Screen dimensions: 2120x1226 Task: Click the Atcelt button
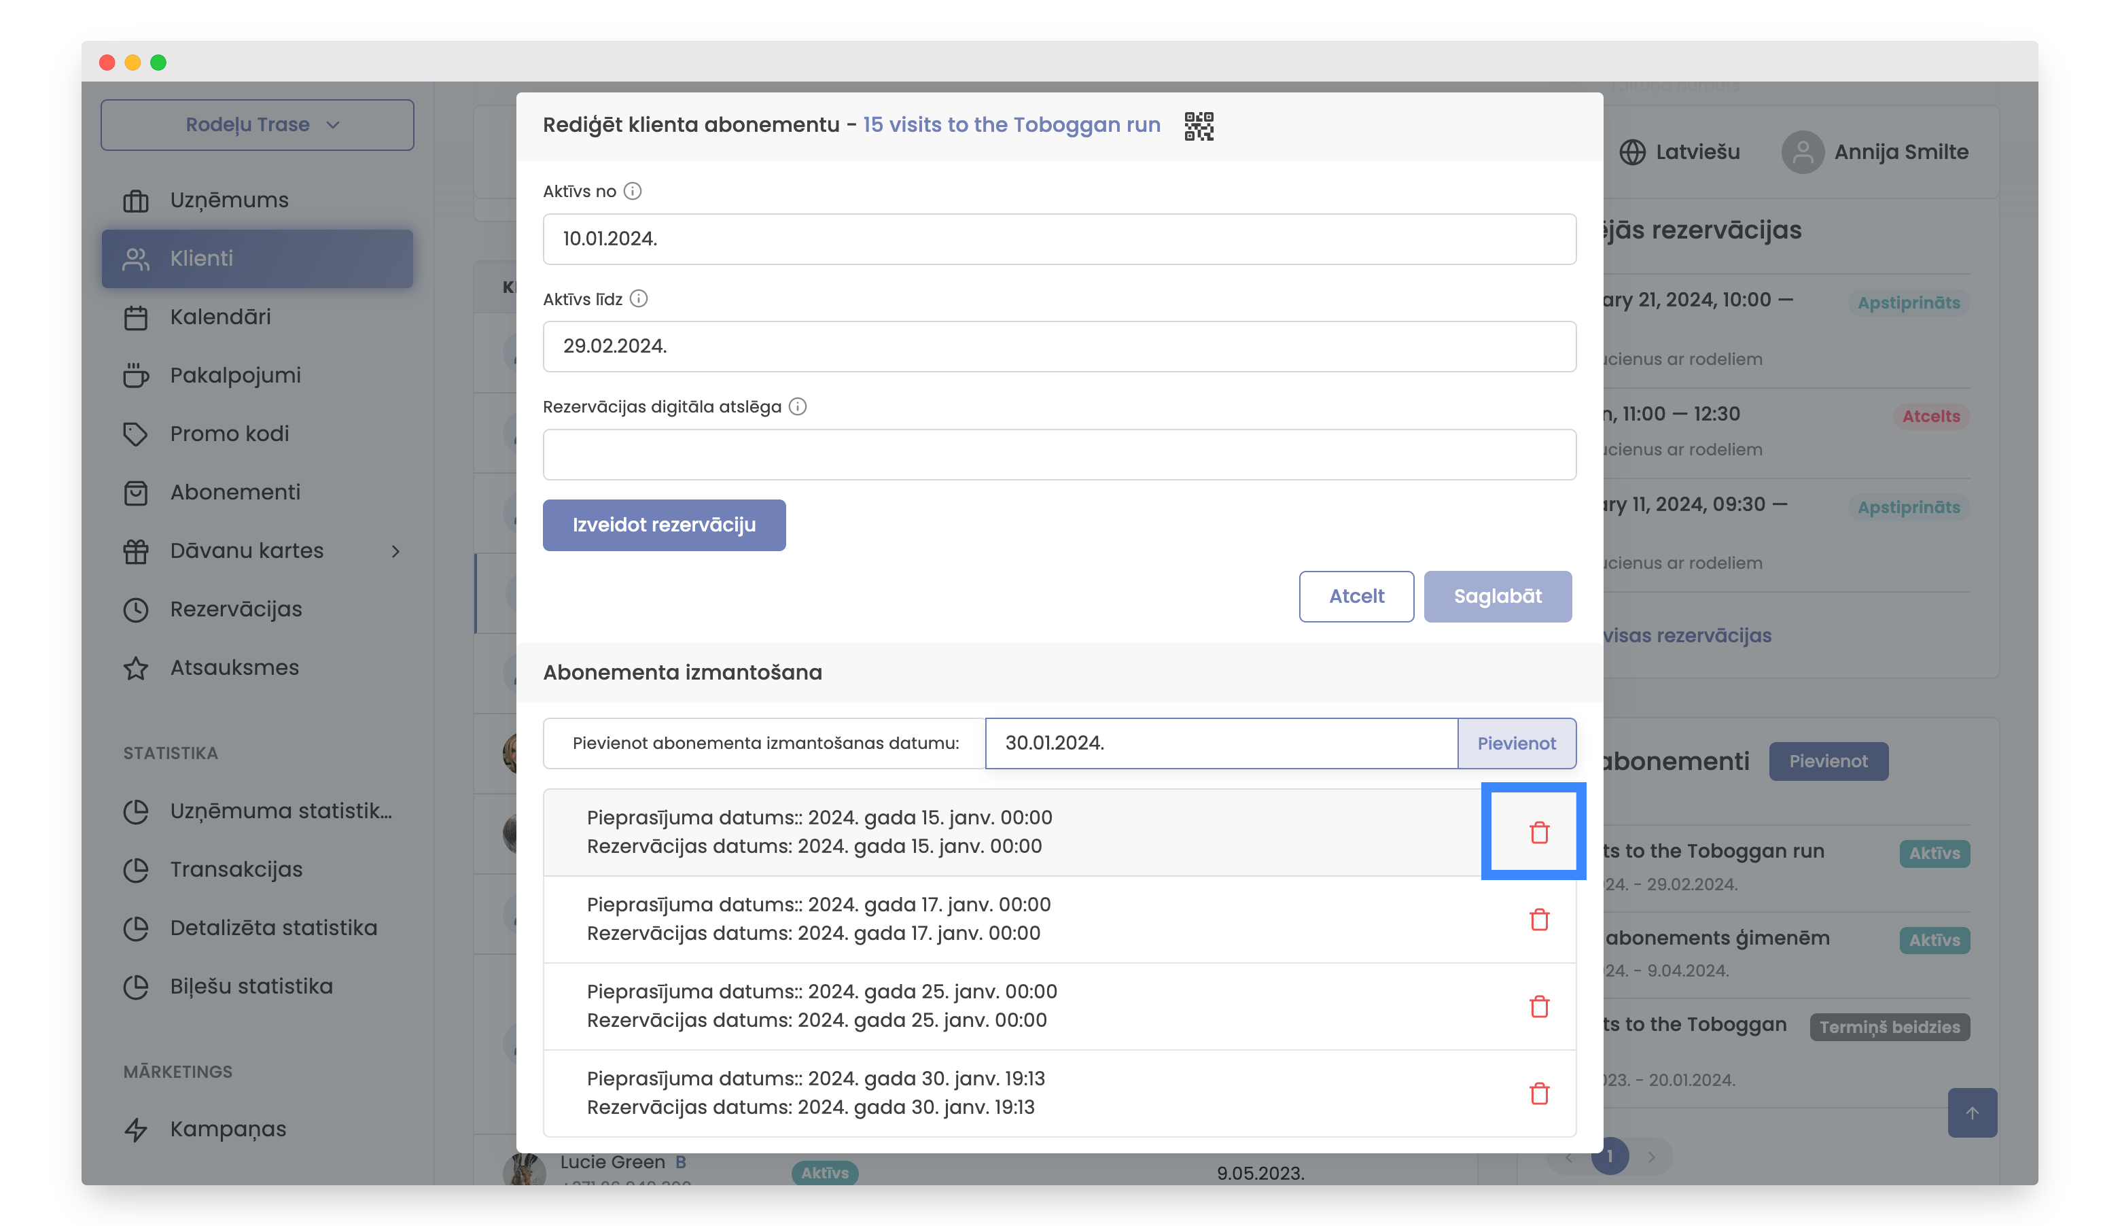(1356, 596)
